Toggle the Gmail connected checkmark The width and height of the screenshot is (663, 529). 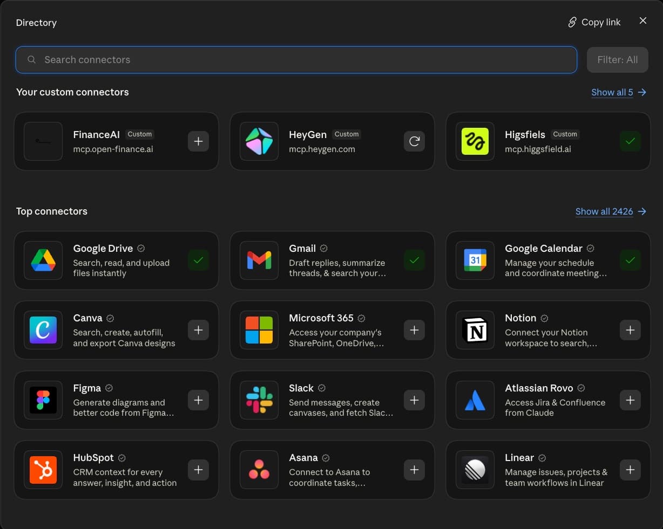(x=414, y=260)
